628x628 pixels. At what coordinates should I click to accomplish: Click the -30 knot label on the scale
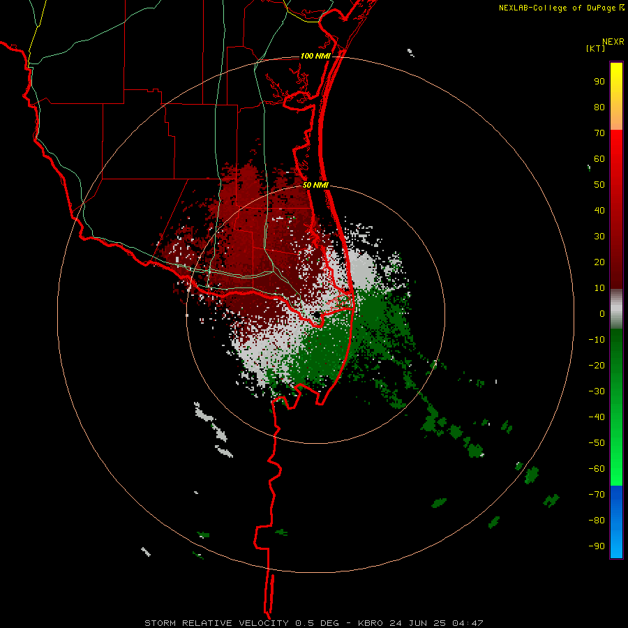(x=597, y=391)
